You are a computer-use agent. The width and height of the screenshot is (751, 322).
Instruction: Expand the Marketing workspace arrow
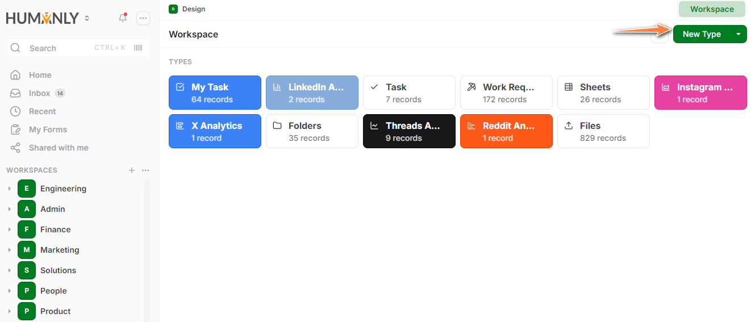click(9, 250)
